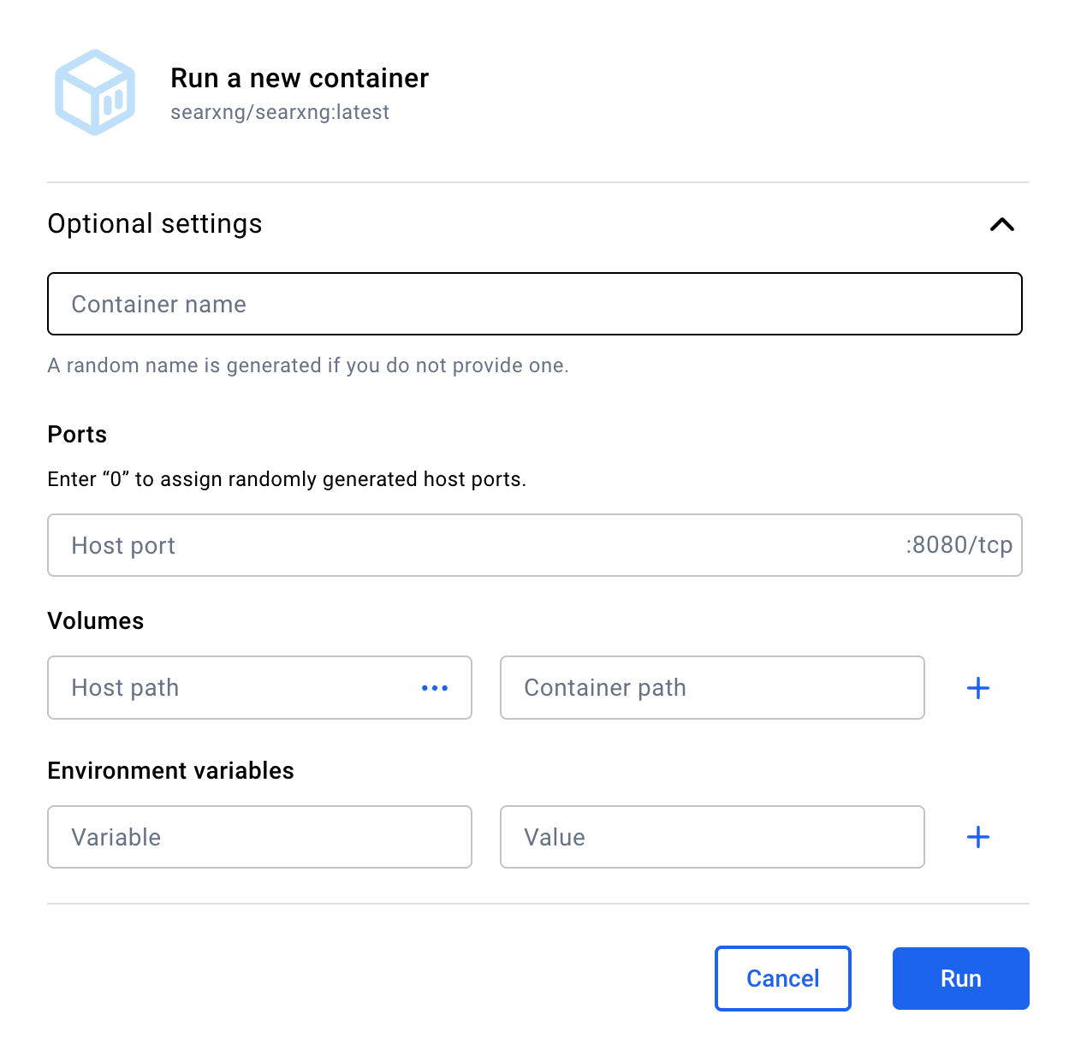Click the container cube icon
1075x1044 pixels.
95,92
